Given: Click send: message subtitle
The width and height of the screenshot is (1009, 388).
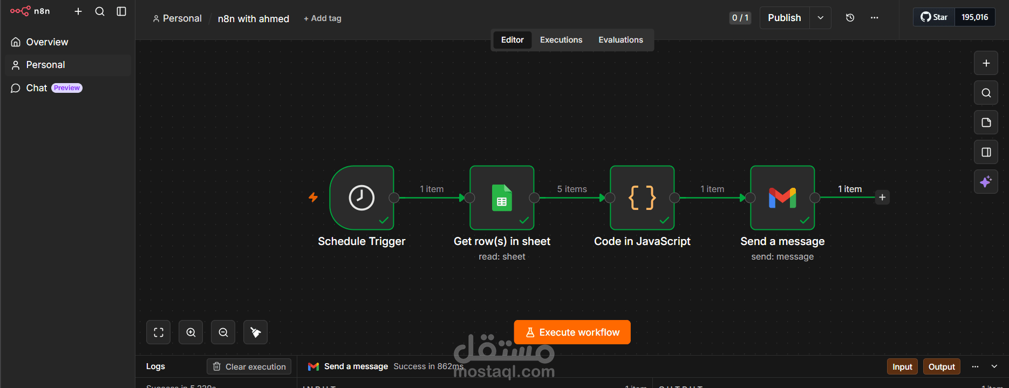Looking at the screenshot, I should tap(782, 257).
